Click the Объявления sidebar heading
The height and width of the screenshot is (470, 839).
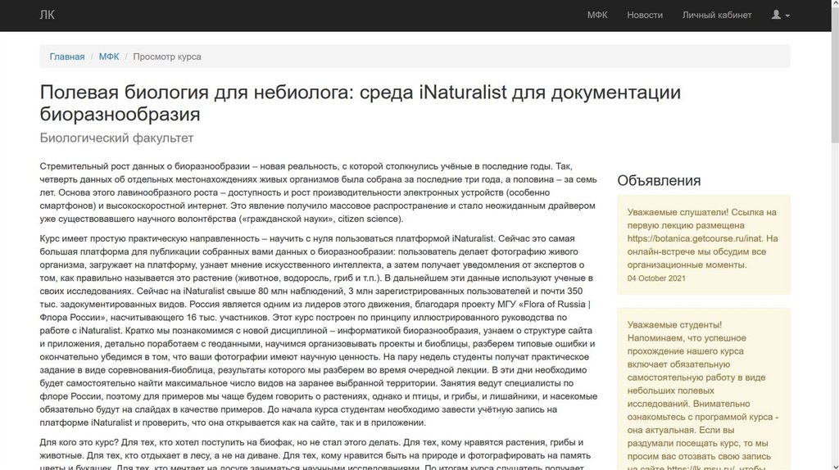click(x=659, y=180)
